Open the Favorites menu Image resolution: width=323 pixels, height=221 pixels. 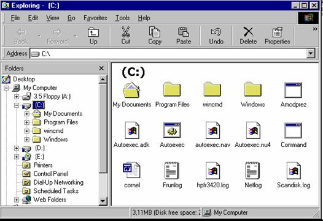point(95,18)
